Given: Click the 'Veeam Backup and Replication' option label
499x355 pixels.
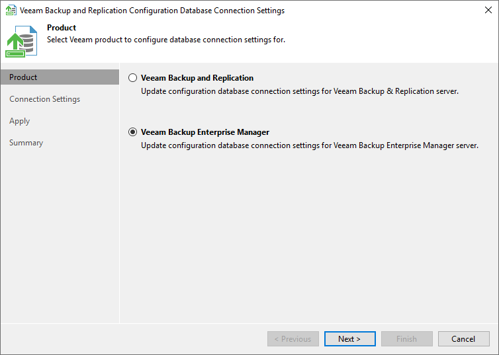Looking at the screenshot, I should click(x=197, y=78).
